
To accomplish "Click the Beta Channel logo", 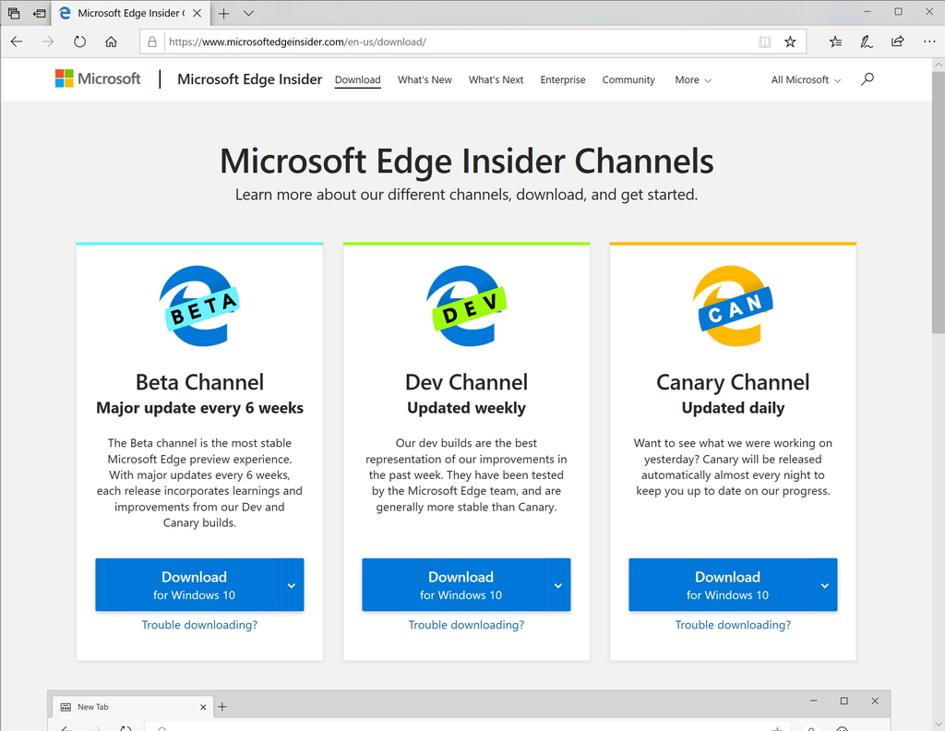I will point(199,305).
